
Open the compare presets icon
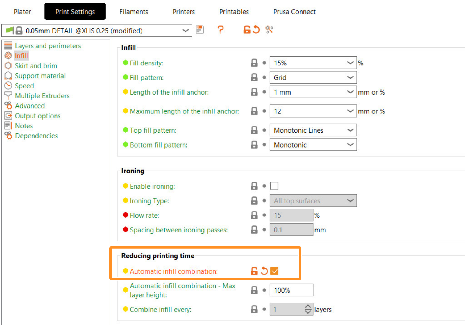point(269,30)
